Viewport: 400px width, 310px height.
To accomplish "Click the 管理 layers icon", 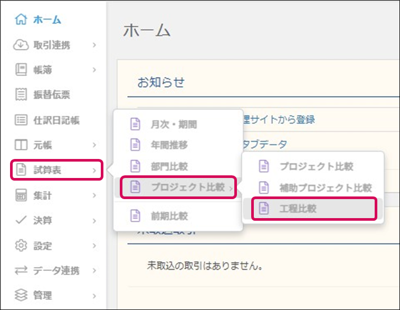I will pos(21,296).
